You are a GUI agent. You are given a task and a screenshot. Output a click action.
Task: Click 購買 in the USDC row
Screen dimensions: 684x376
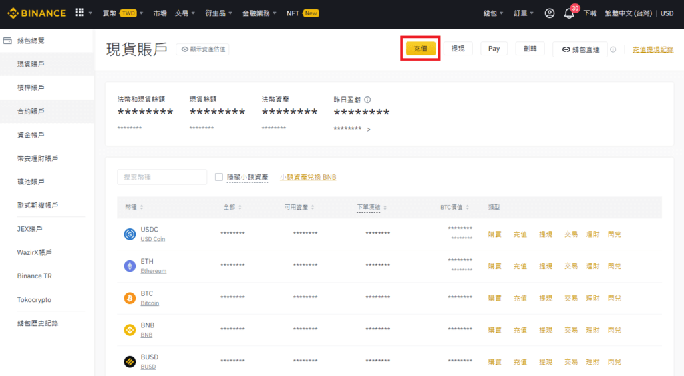tap(495, 234)
